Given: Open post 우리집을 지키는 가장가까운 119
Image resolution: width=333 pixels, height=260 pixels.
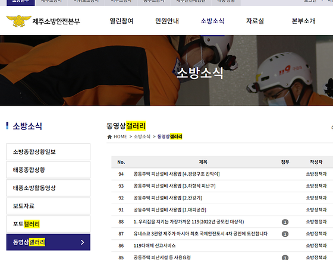Looking at the screenshot, I should (x=189, y=222).
